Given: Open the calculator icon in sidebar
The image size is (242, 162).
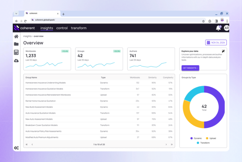Looking at the screenshot, I should tap(16, 52).
